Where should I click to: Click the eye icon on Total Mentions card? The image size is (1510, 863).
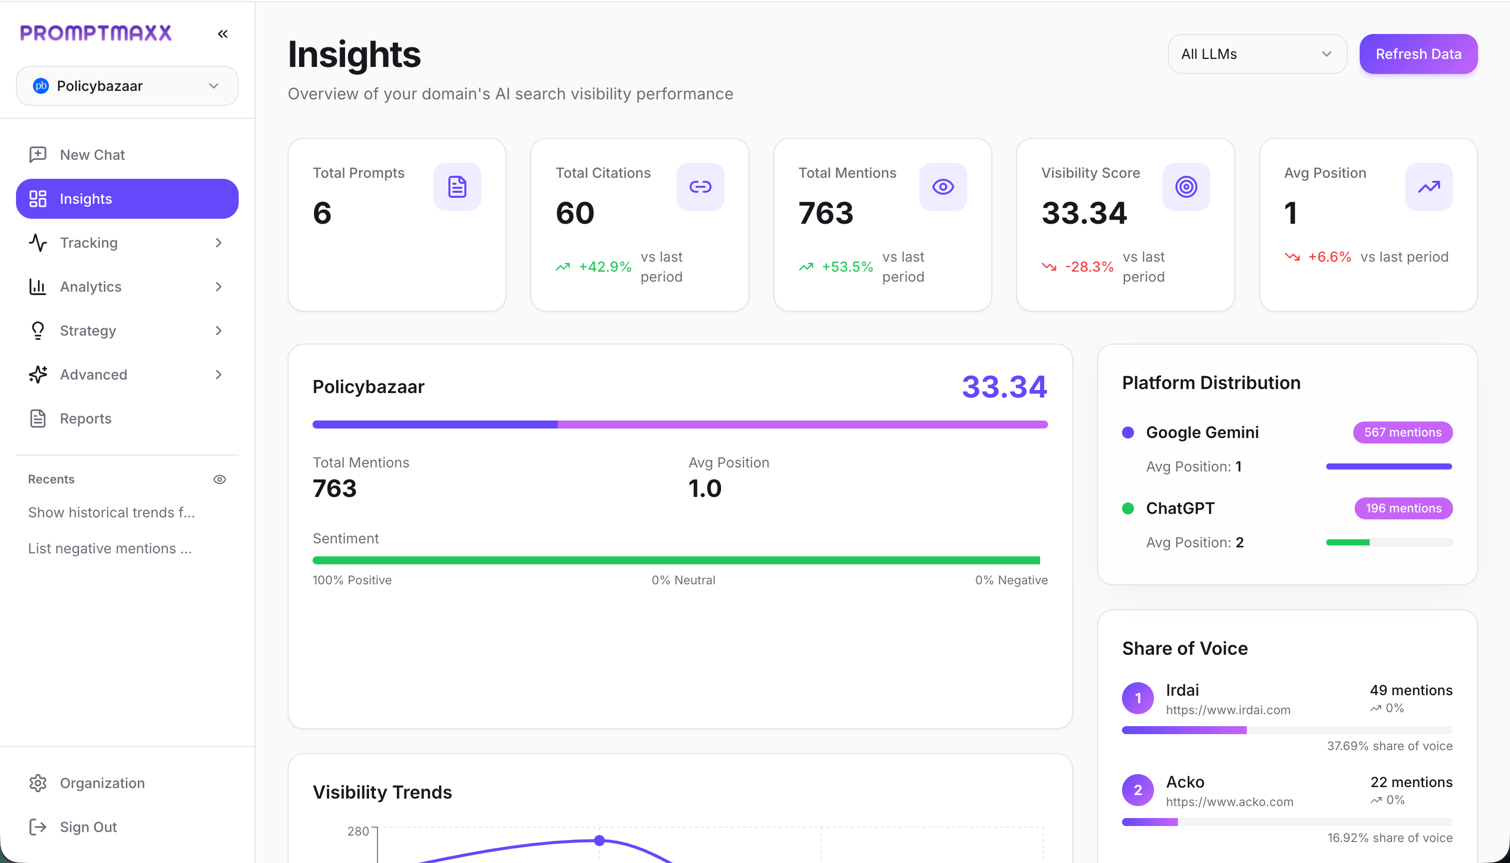click(x=943, y=187)
